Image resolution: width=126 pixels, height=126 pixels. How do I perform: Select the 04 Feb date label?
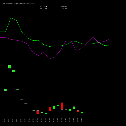point(73,120)
